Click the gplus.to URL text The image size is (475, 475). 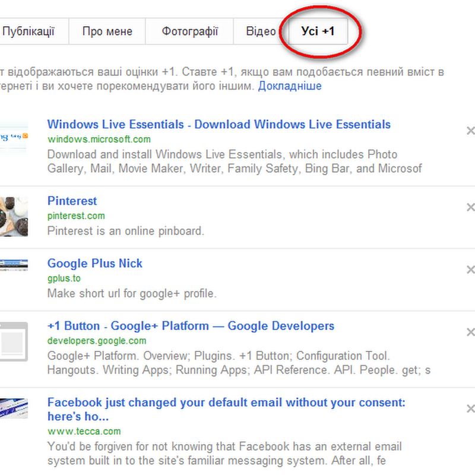[x=64, y=278]
